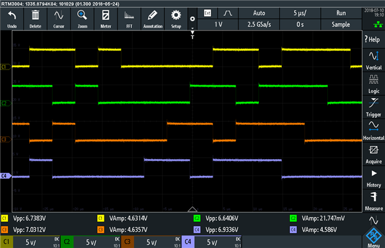Viewport: 385px width, 248px height.
Task: Open the R&S main Menu
Action: [x=373, y=237]
